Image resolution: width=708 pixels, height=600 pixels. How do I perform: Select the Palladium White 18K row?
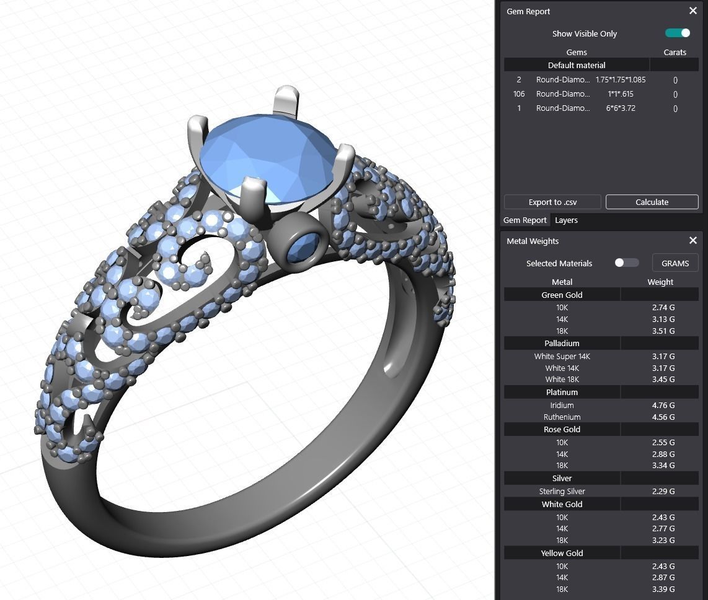point(601,380)
